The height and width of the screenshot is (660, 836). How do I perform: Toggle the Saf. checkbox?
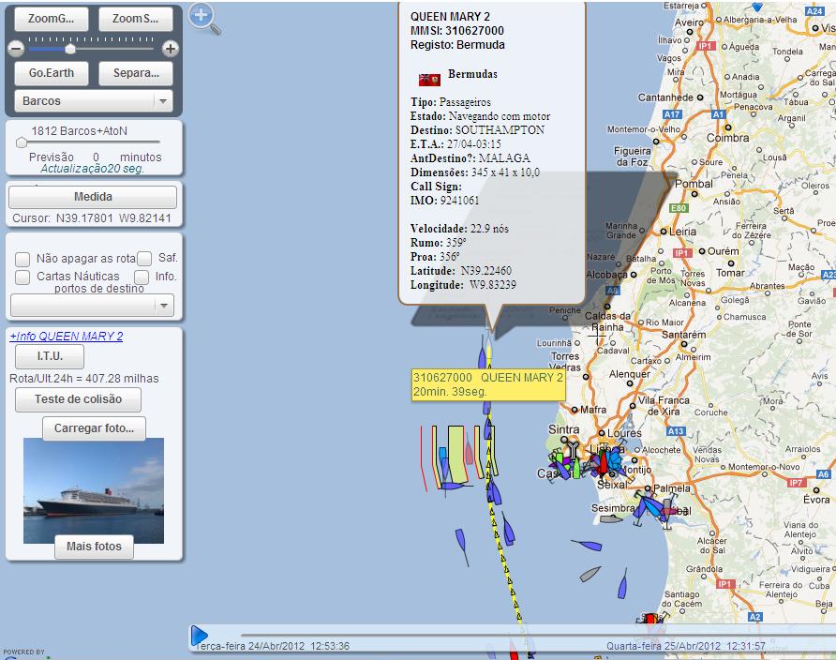[x=144, y=259]
